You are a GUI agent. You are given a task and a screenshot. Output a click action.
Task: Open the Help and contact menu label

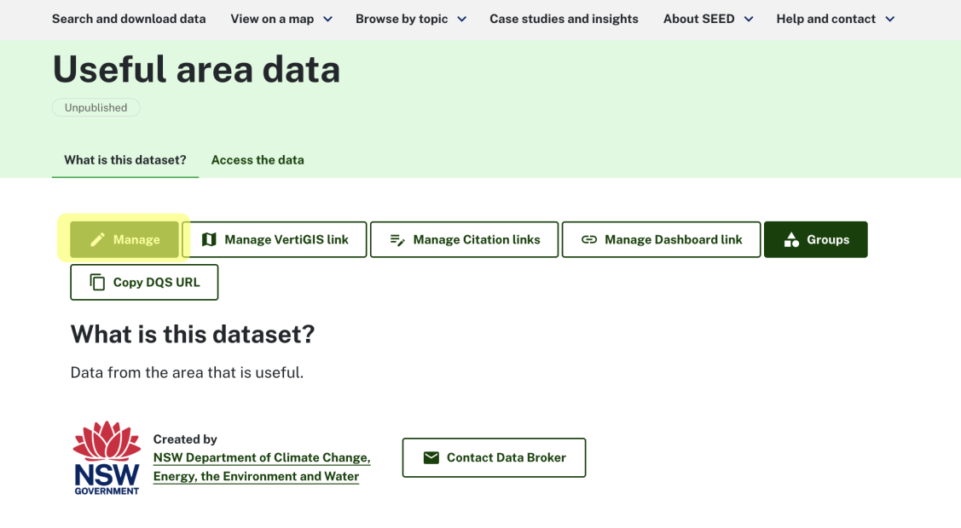point(825,19)
